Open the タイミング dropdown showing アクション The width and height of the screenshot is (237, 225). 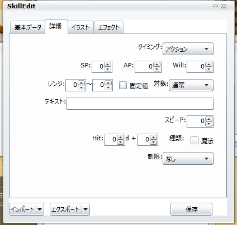click(188, 49)
